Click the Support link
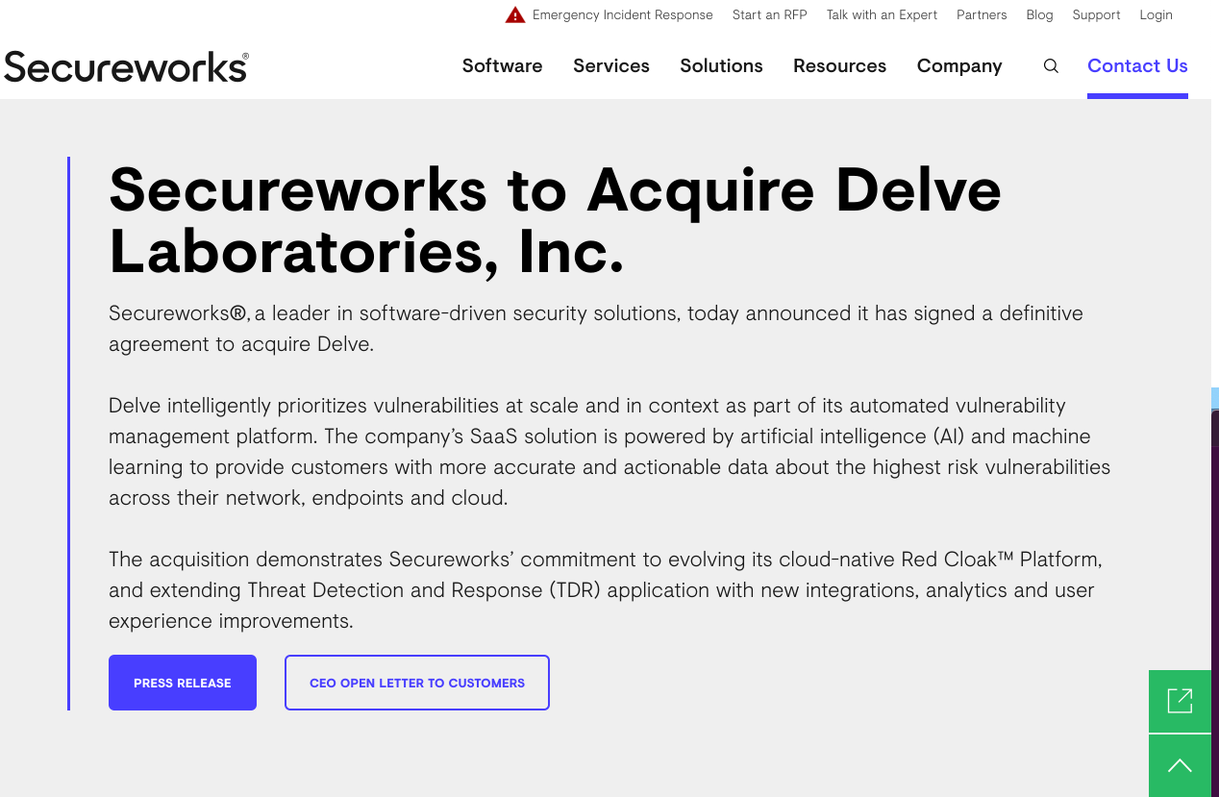This screenshot has width=1219, height=797. [1096, 15]
